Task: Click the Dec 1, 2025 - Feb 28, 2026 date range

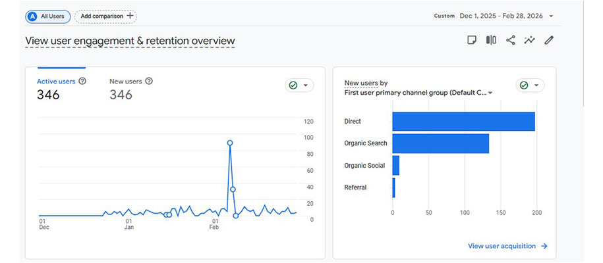Action: [501, 16]
